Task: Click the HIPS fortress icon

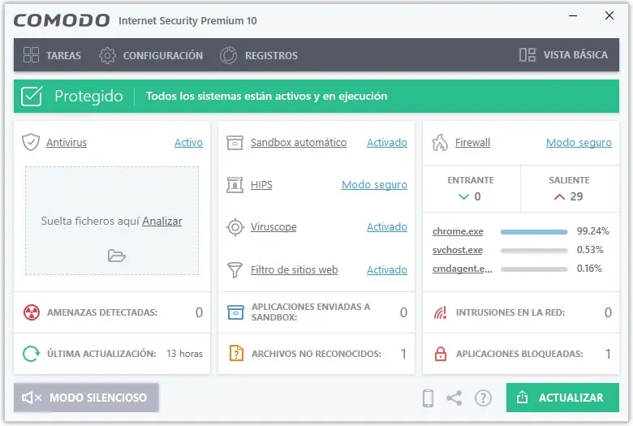Action: point(235,185)
